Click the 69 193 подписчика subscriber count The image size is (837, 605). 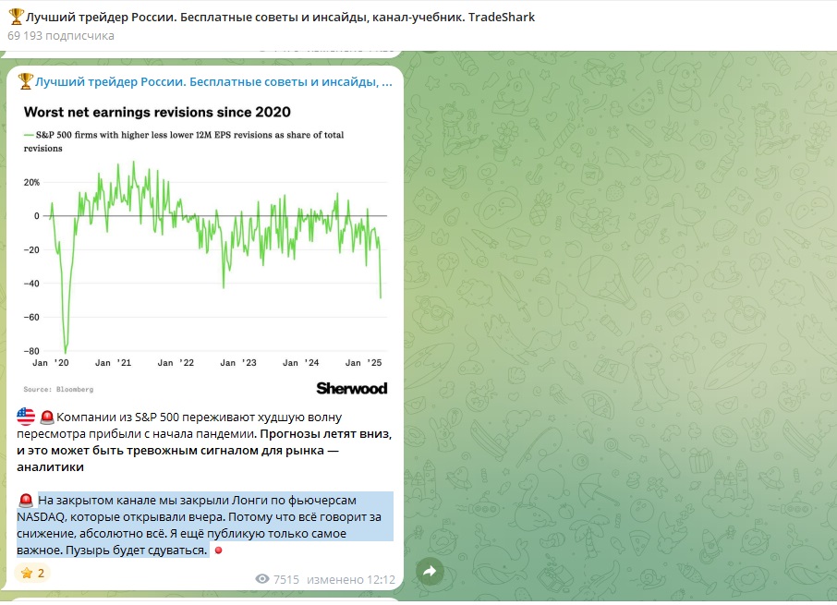[x=61, y=36]
